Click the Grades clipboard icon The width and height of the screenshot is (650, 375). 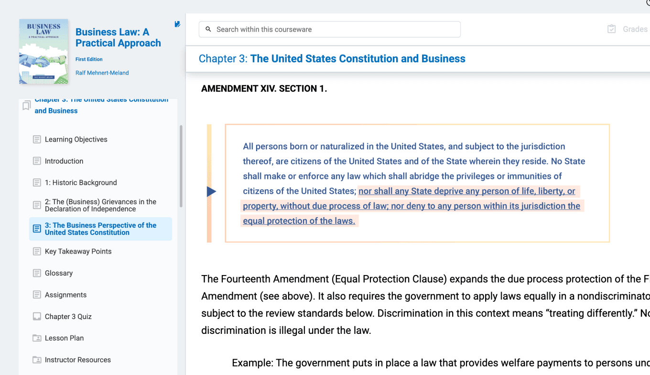coord(611,29)
